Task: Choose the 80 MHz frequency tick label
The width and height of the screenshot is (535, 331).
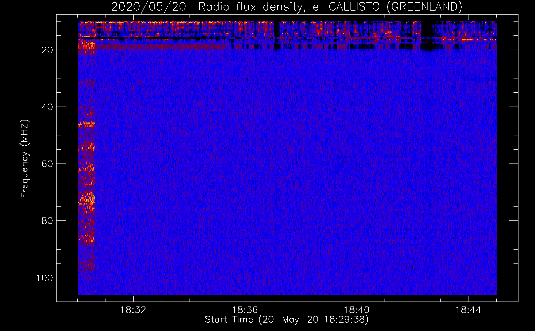Action: [47, 221]
